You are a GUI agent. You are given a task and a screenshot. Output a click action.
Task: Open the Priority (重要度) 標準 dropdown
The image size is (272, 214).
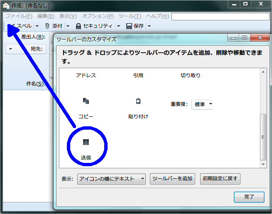(203, 104)
